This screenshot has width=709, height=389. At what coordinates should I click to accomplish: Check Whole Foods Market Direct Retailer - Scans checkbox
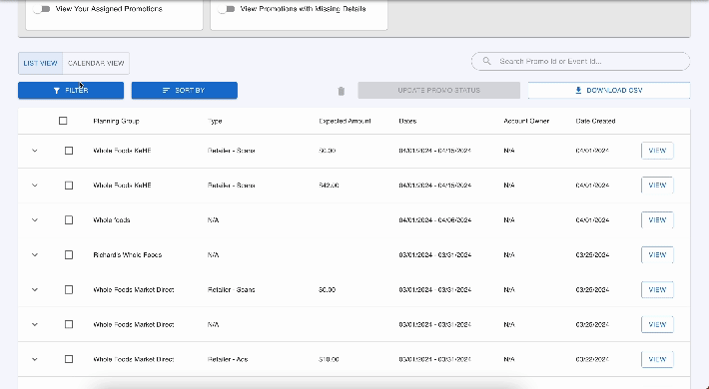[69, 289]
